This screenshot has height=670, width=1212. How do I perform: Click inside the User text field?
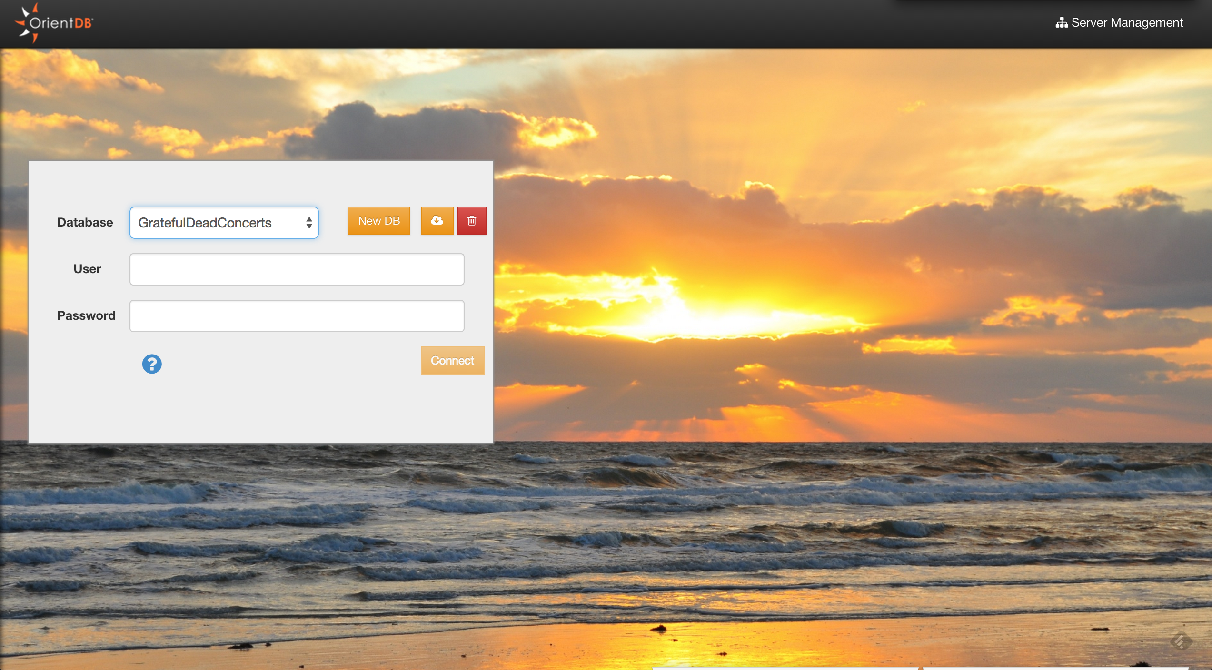[x=296, y=269]
